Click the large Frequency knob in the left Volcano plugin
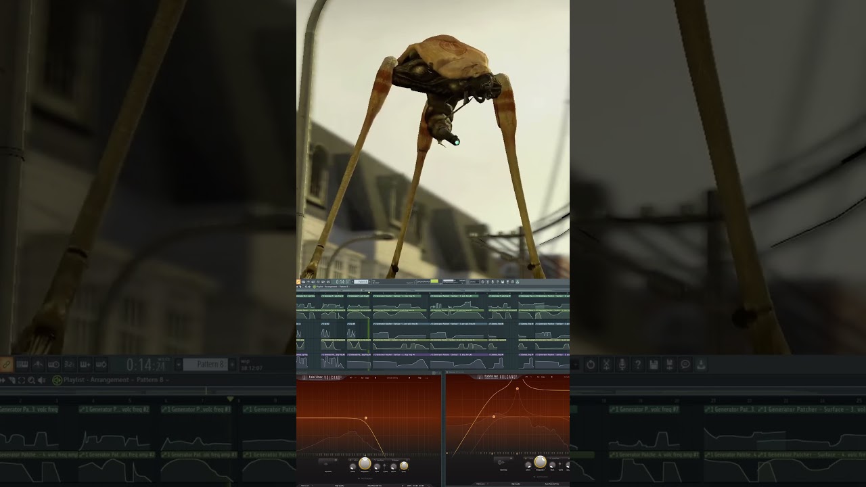The image size is (866, 487). pos(365,463)
